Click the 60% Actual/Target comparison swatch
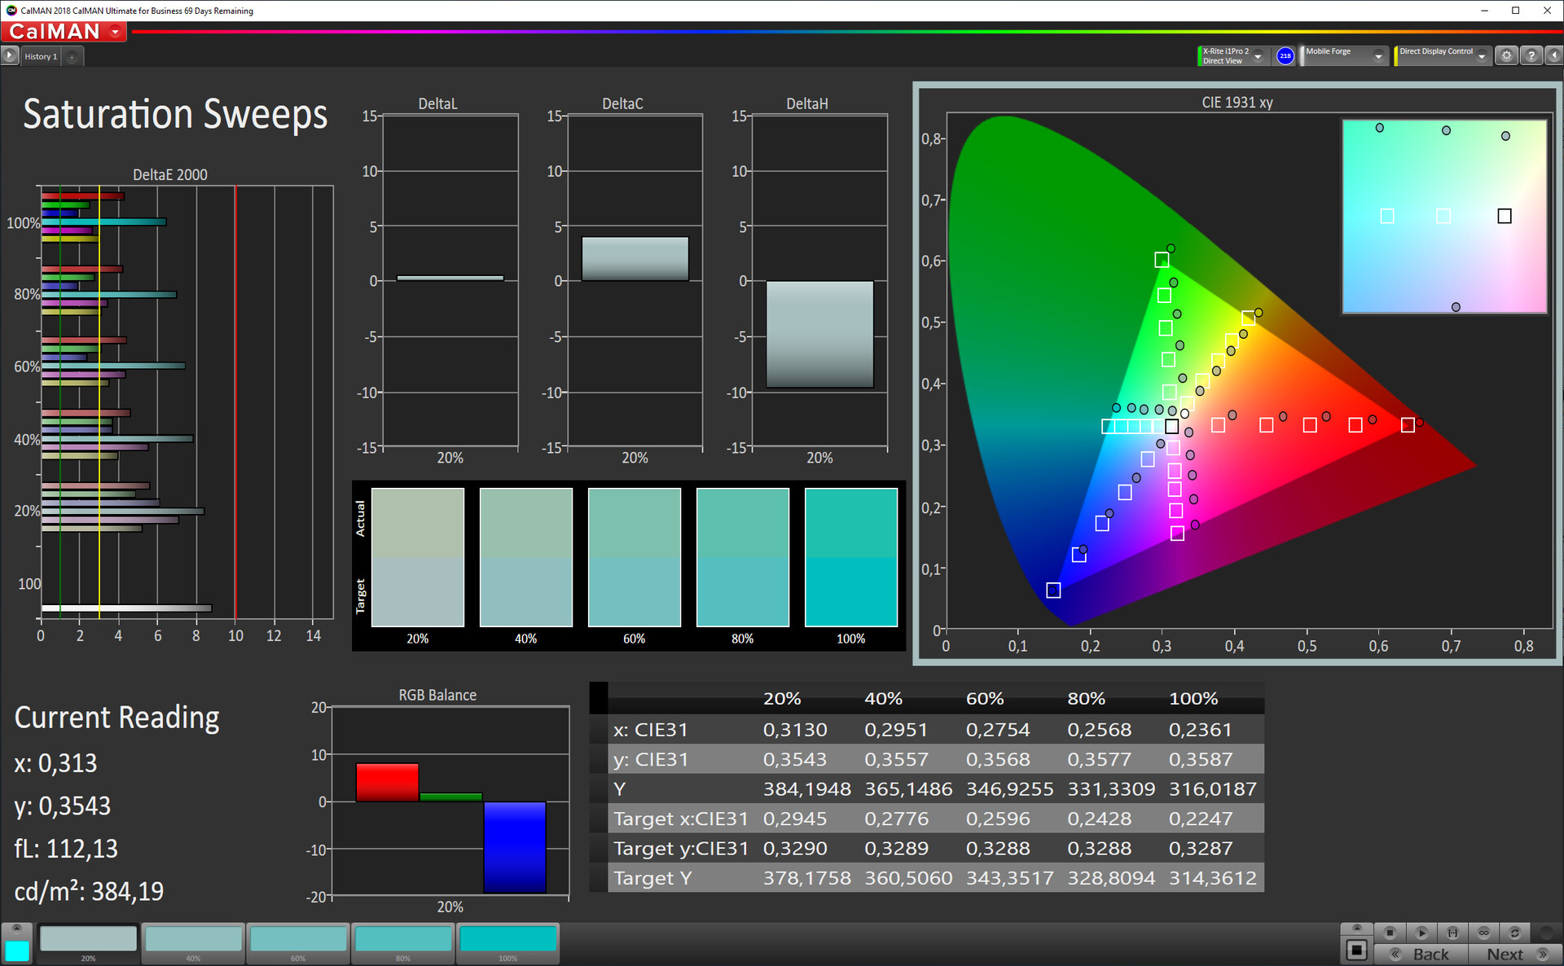The height and width of the screenshot is (966, 1564). coord(635,557)
